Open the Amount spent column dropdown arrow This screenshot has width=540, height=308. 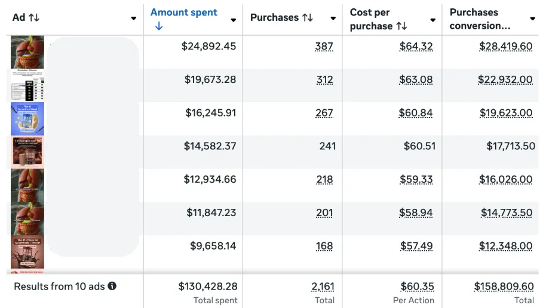click(x=233, y=20)
